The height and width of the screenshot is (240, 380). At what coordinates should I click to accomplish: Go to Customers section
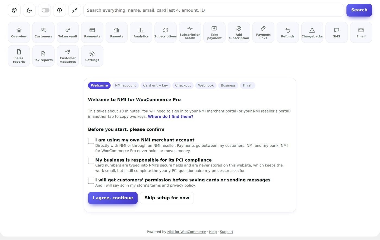tap(43, 32)
